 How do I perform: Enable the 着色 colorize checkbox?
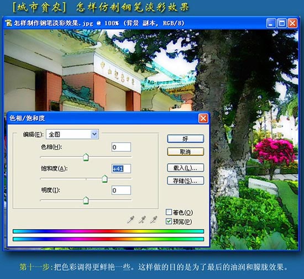pyautogui.click(x=169, y=212)
